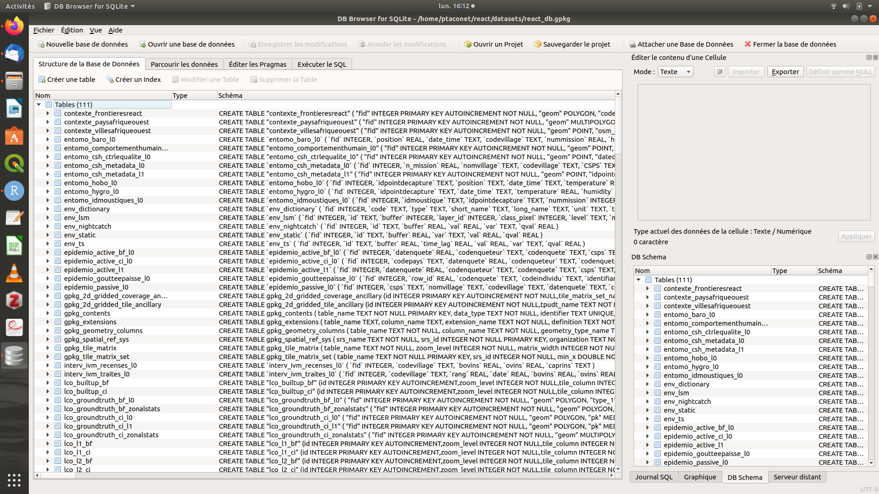Click the Ouvrir un Projet icon
The image size is (879, 494).
pyautogui.click(x=467, y=44)
